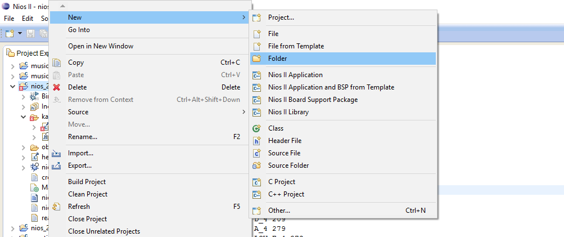The height and width of the screenshot is (237, 564).
Task: Click the Import icon in context menu
Action: pyautogui.click(x=56, y=154)
